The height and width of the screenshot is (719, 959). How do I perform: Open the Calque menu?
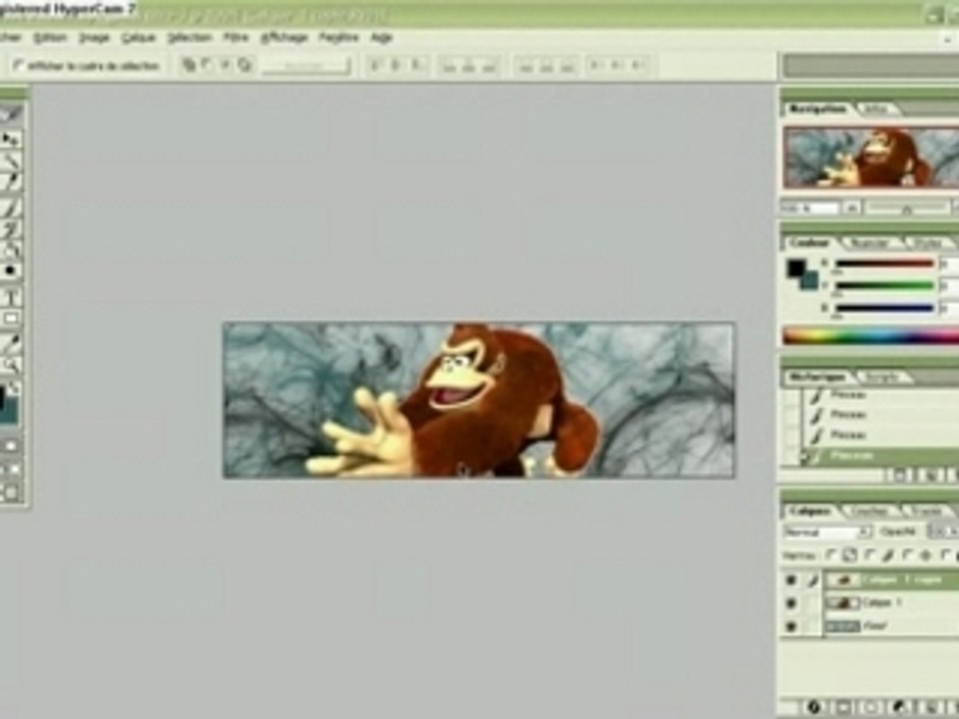click(138, 38)
